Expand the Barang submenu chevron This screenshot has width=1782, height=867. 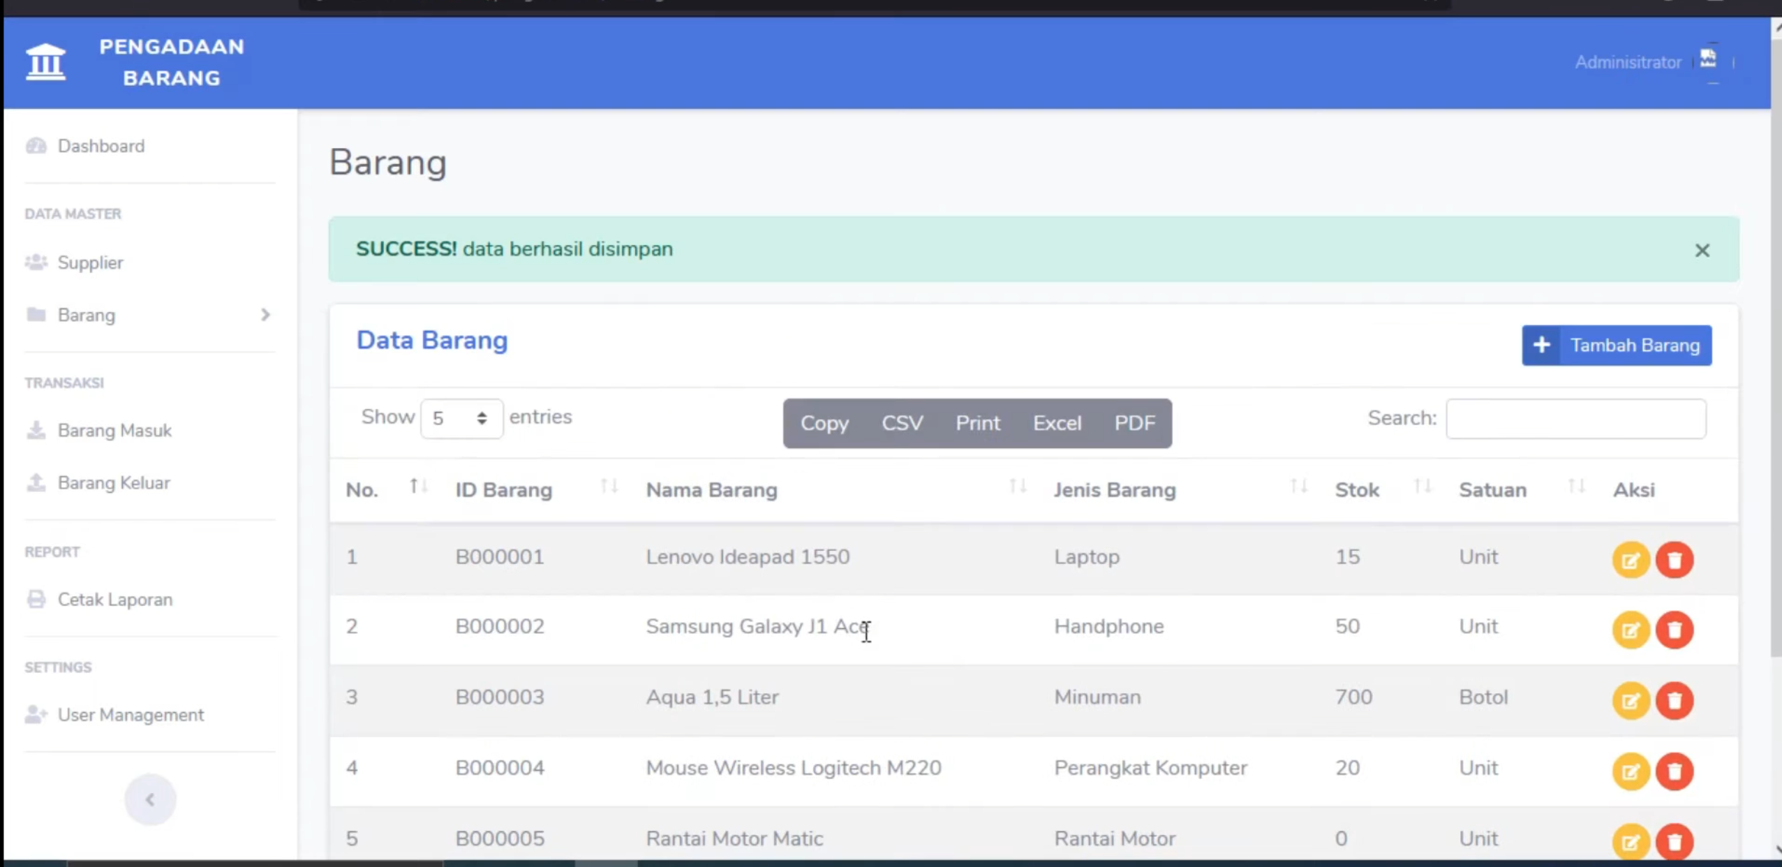click(265, 315)
